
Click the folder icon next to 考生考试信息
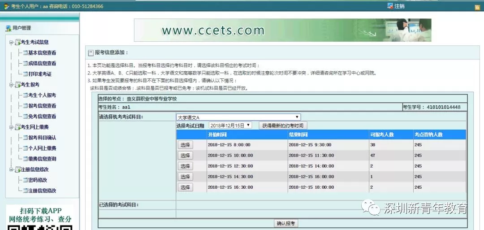[x=18, y=42]
